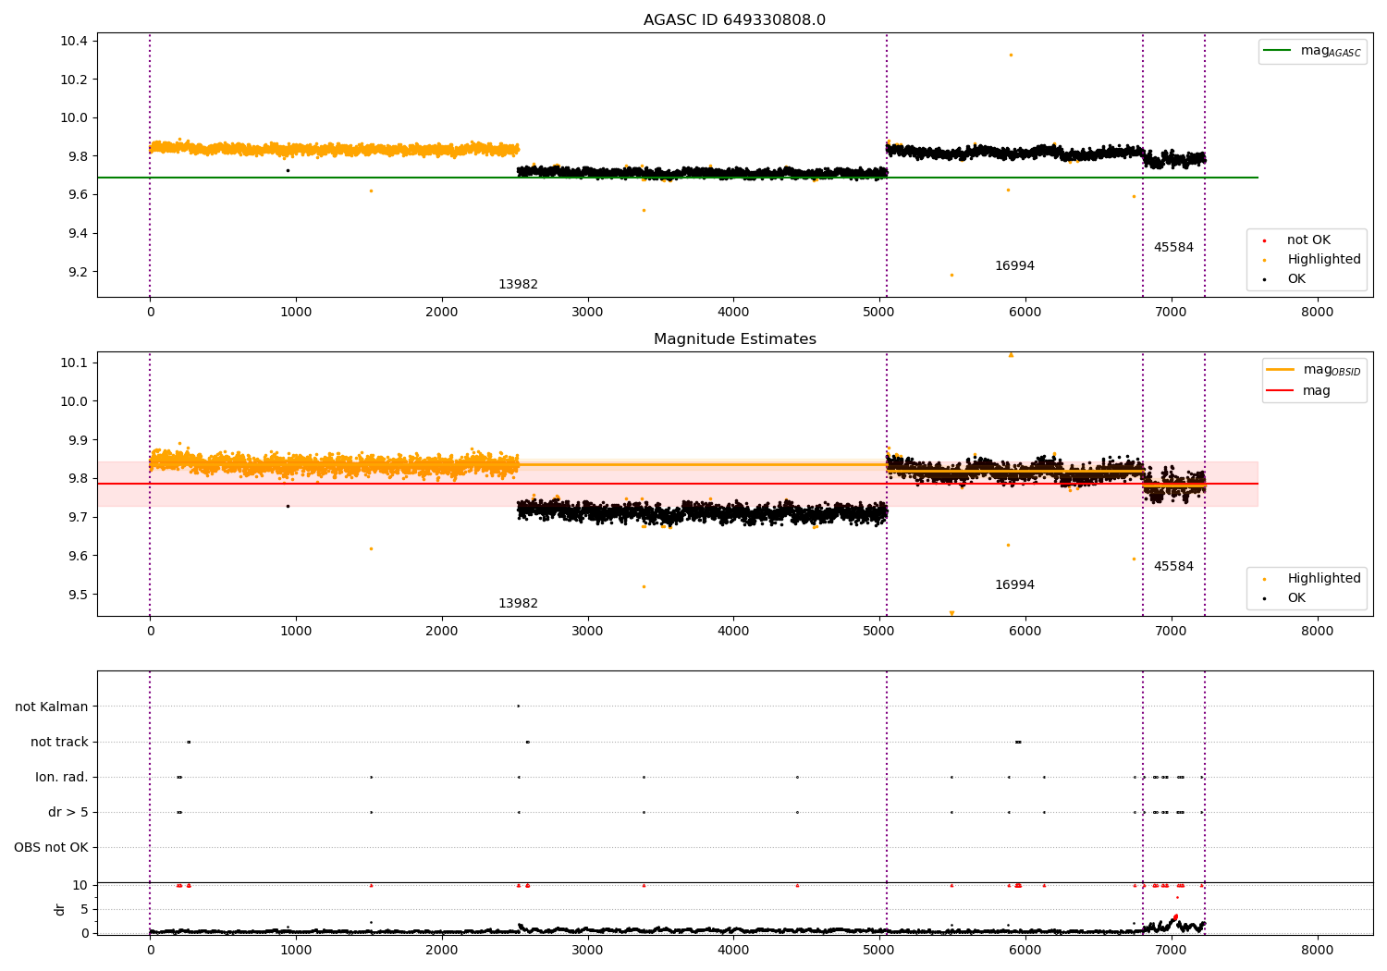Viewport: 1387px width, 971px height.
Task: Click the 2000 x-axis tick in bottom plot
Action: click(442, 951)
